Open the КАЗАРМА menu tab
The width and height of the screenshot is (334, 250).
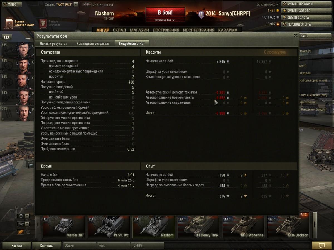(228, 30)
